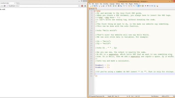Click the '//Lets try and make a calculator.' line

112,61
